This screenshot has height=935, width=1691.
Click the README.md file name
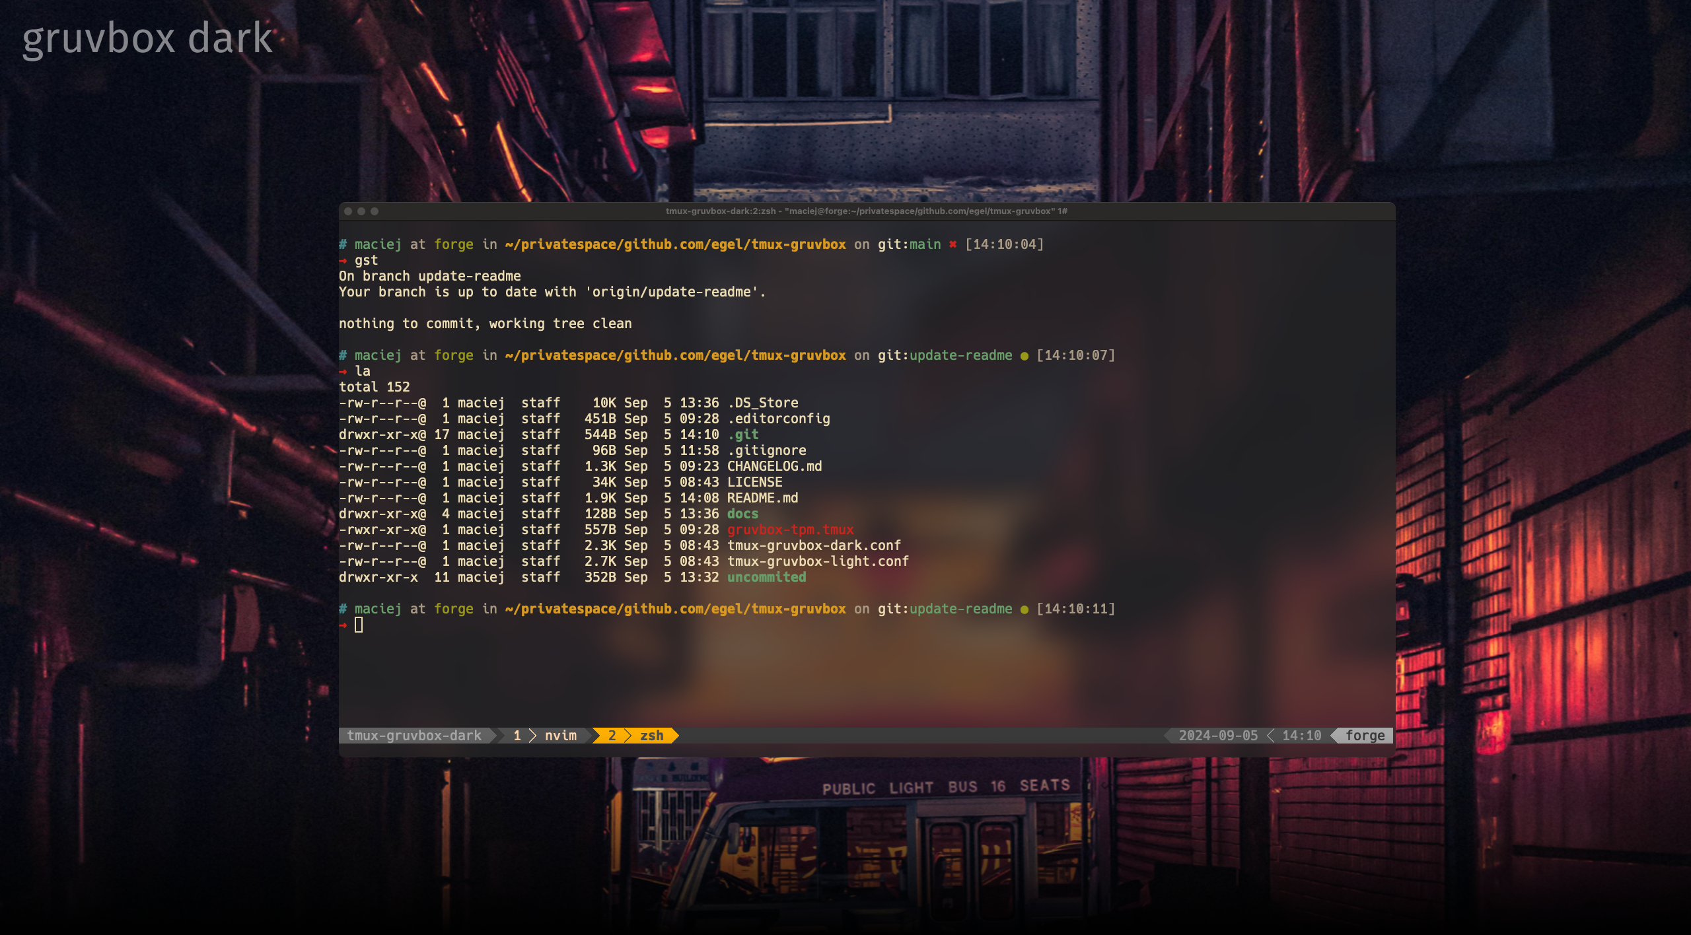pos(763,498)
